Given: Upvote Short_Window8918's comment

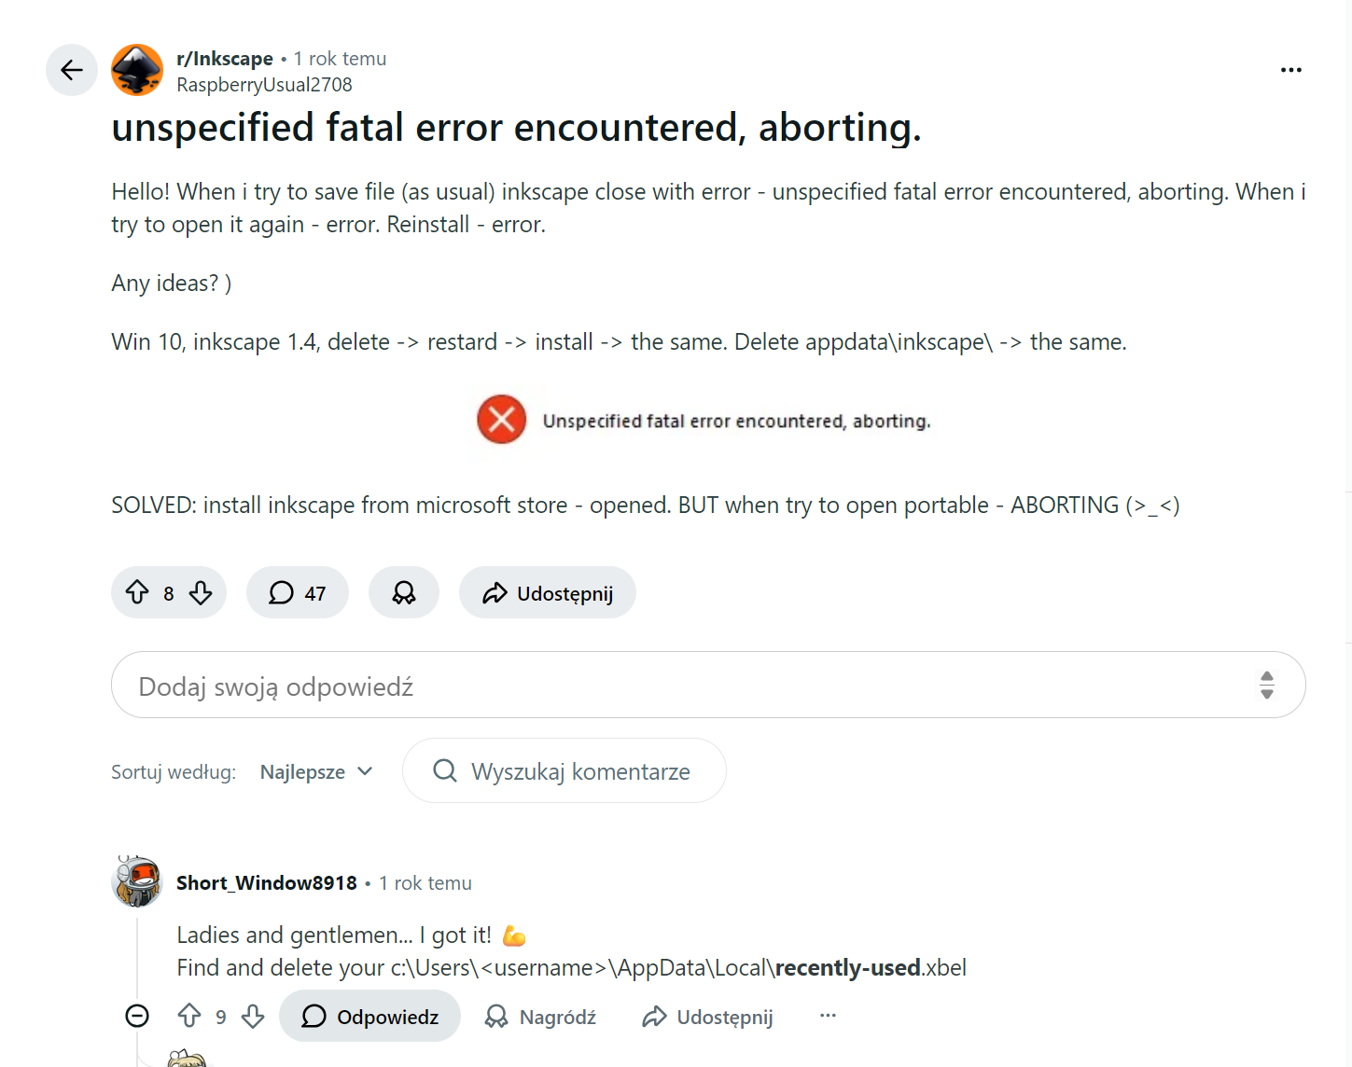Looking at the screenshot, I should click(189, 1016).
